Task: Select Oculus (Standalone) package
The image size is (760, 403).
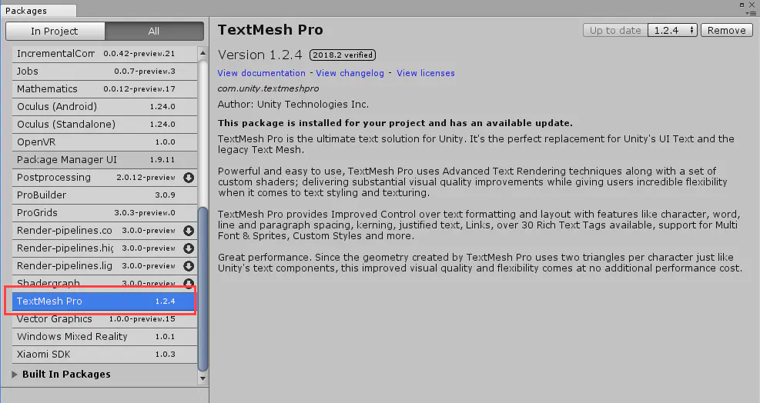Action: 105,124
